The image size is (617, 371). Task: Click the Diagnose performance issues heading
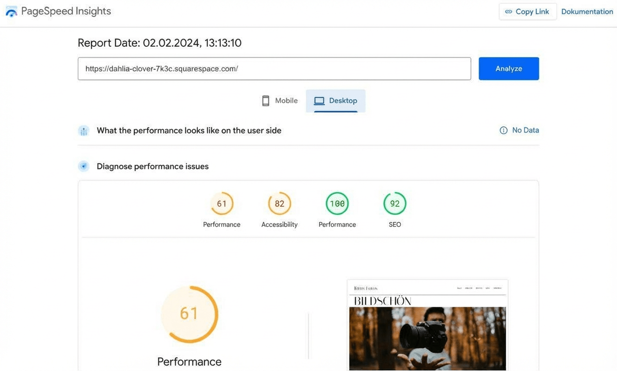point(152,166)
